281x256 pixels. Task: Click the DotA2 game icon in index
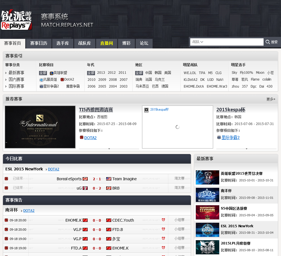62,80
